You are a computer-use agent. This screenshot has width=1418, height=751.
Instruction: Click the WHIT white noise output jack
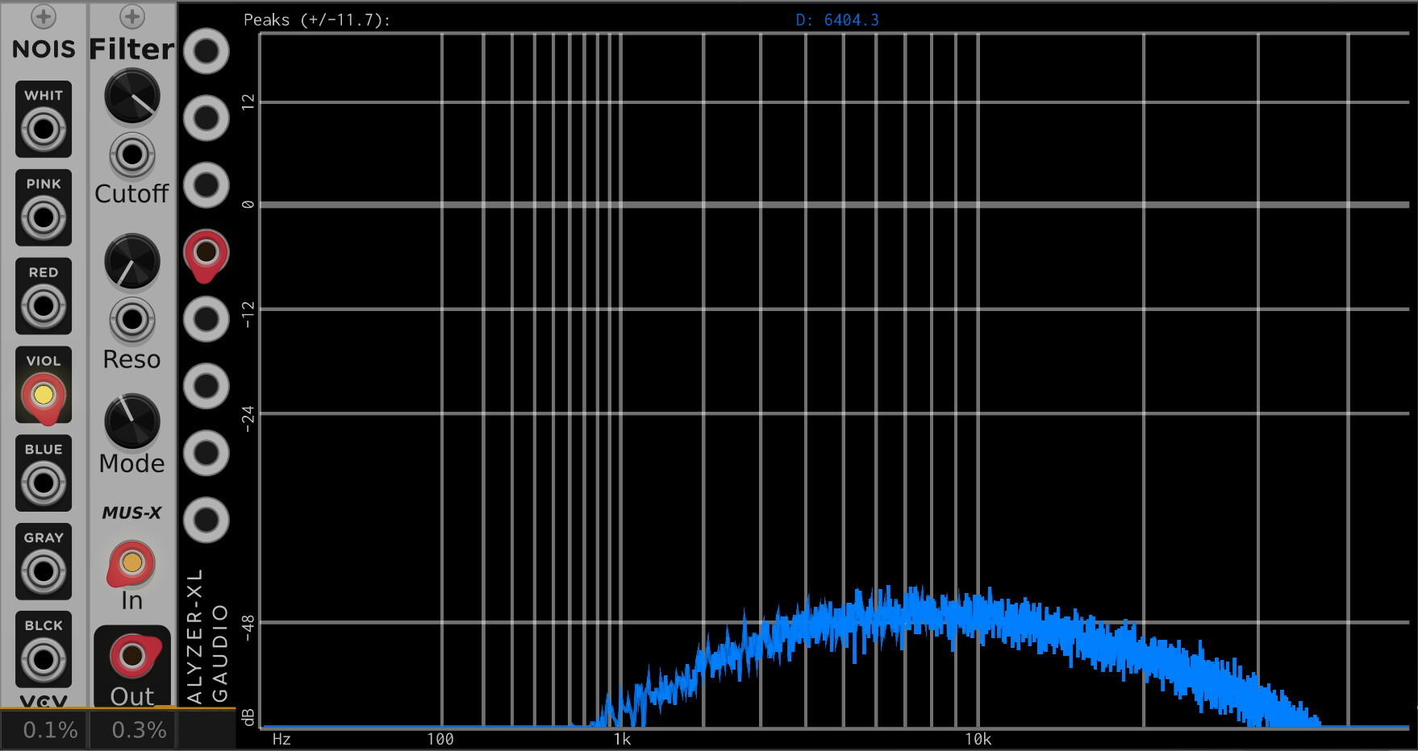point(44,129)
